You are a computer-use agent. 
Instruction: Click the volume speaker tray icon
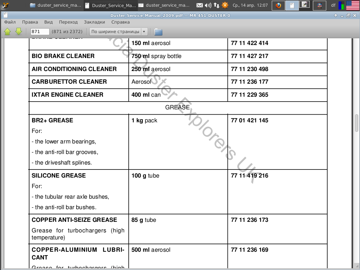[208, 5]
